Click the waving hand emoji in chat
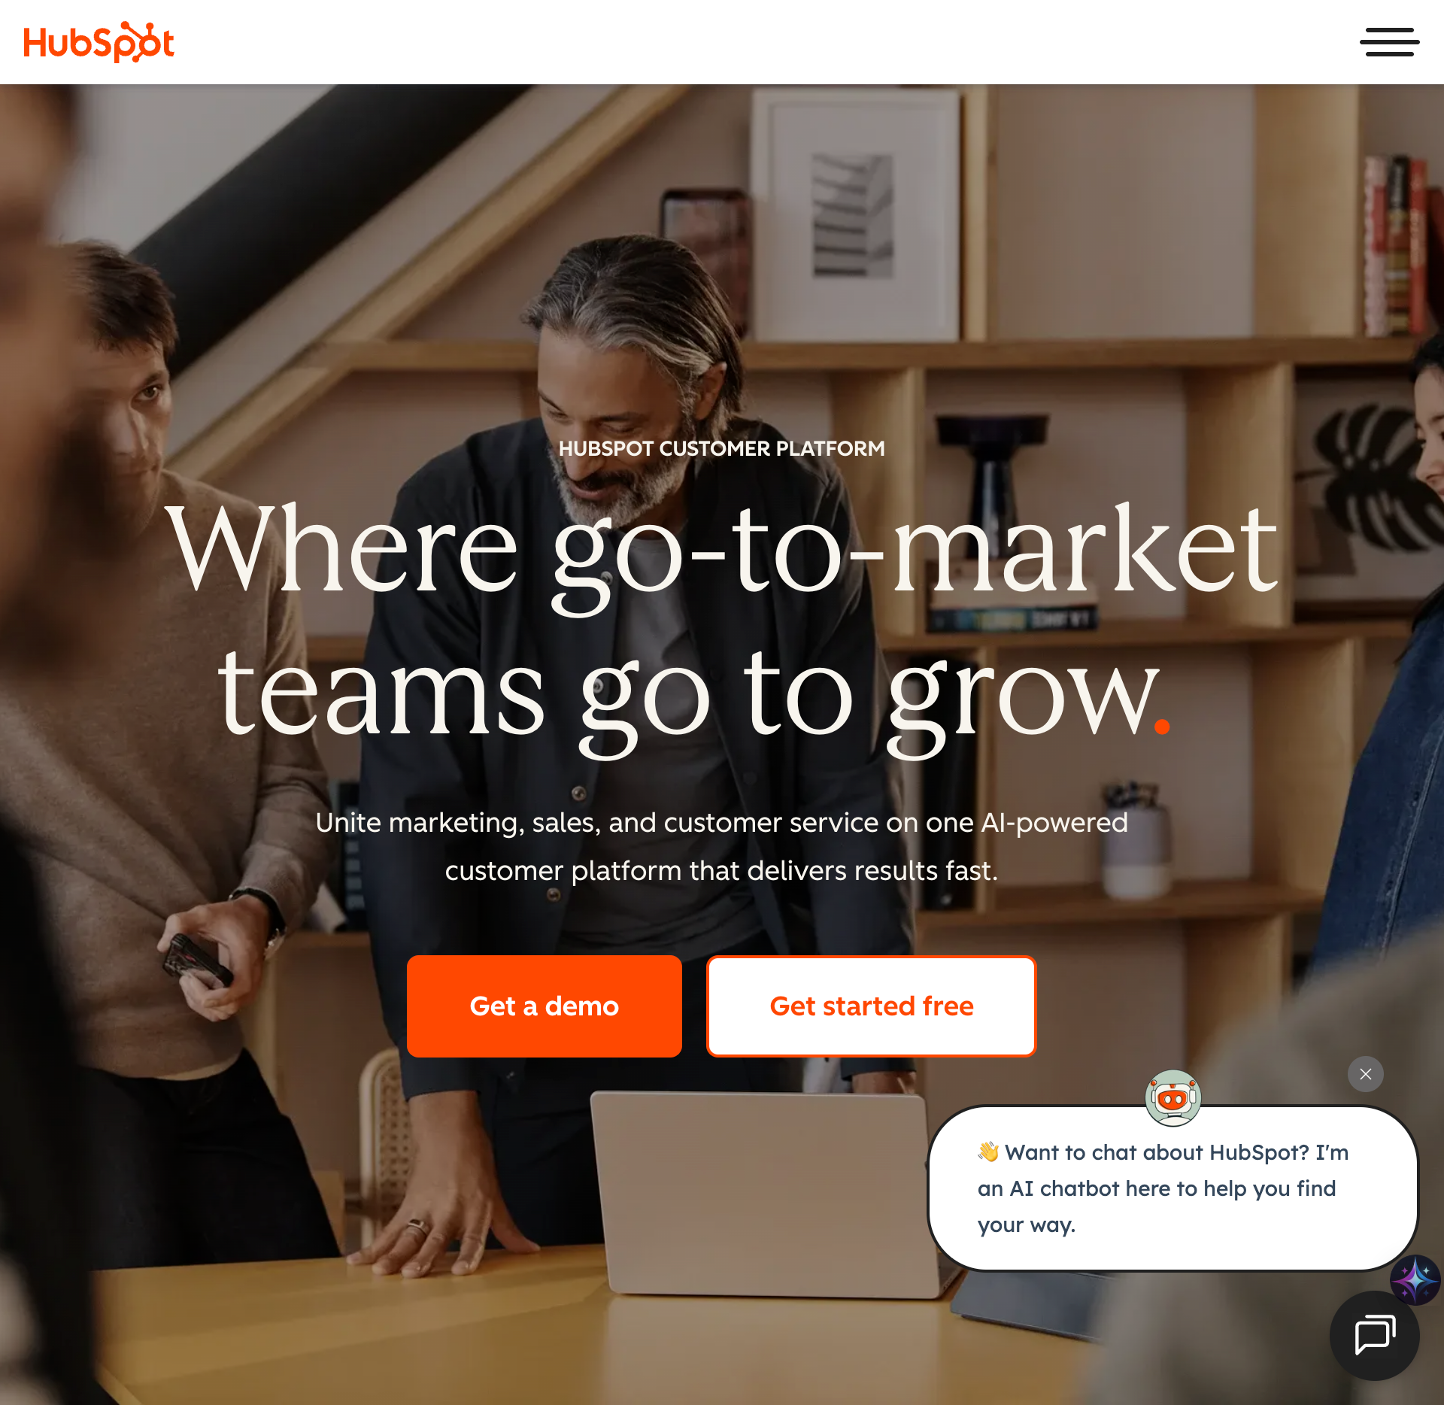The width and height of the screenshot is (1444, 1405). pyautogui.click(x=987, y=1152)
